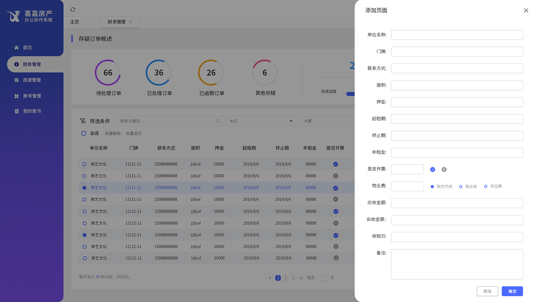The height and width of the screenshot is (302, 537).
Task: Select the first table row's radio circle
Action: [84, 164]
